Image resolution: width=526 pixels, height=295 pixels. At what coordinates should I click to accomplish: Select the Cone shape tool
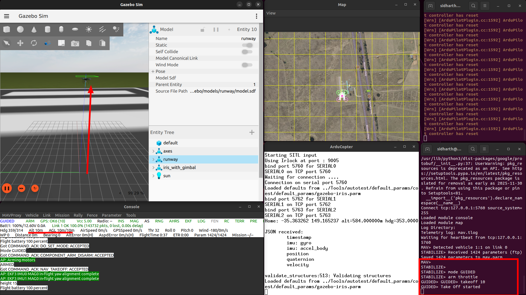click(34, 29)
